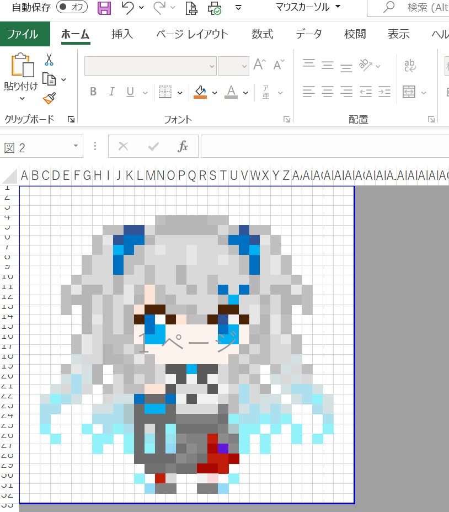Click the Select All corner triangle

point(10,176)
